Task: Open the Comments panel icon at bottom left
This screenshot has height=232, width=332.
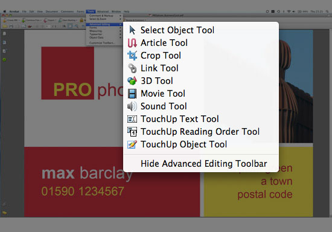Action: 4,213
